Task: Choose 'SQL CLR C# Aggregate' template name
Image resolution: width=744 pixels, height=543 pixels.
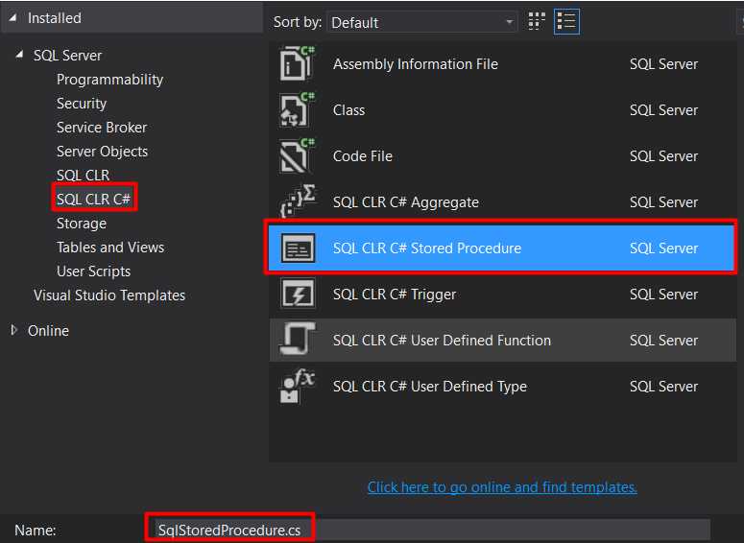Action: 406,202
